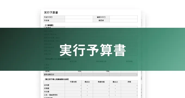The image size is (185, 98).
Task: Select the 外注費 row label
Action: coord(54,92)
